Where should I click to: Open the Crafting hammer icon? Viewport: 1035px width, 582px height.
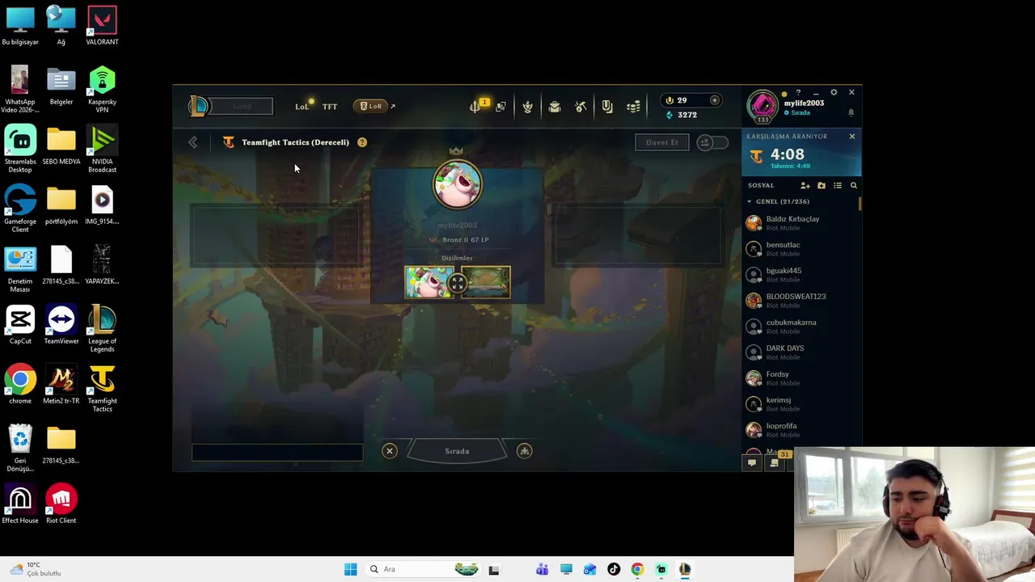(581, 107)
